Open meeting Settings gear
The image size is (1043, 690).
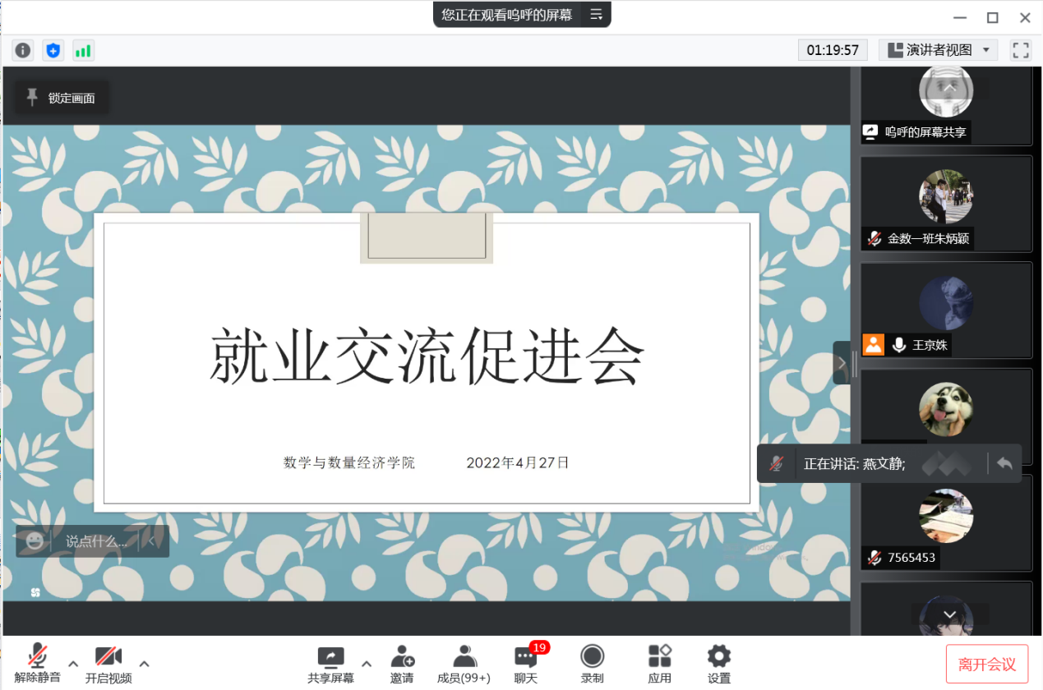coord(718,664)
